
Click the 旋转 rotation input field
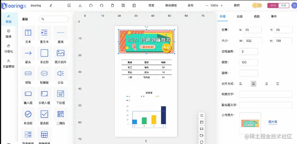tap(249, 73)
